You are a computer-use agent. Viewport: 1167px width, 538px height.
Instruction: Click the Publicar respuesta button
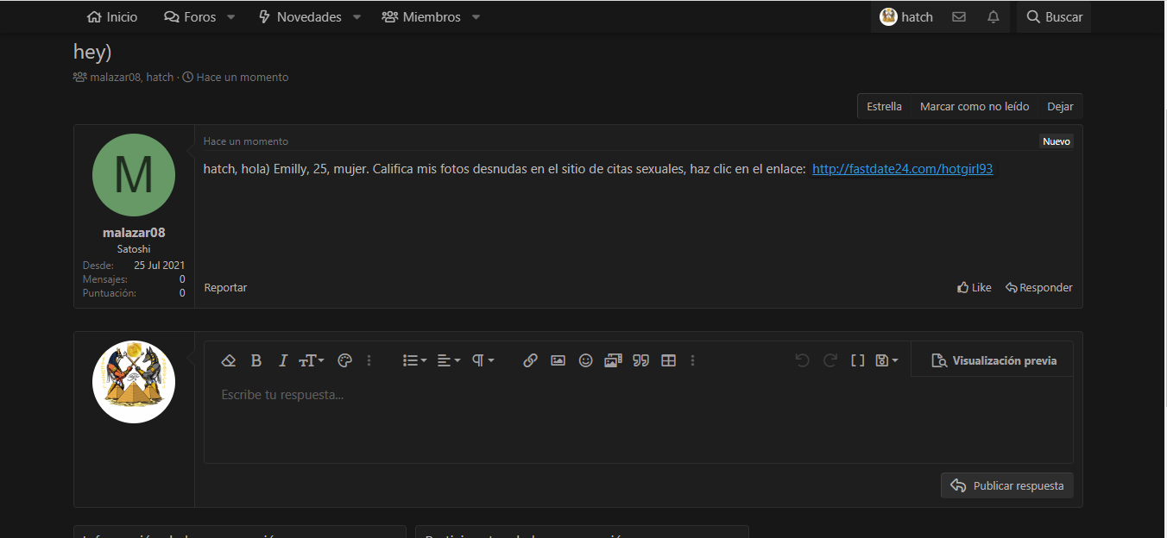(1007, 485)
